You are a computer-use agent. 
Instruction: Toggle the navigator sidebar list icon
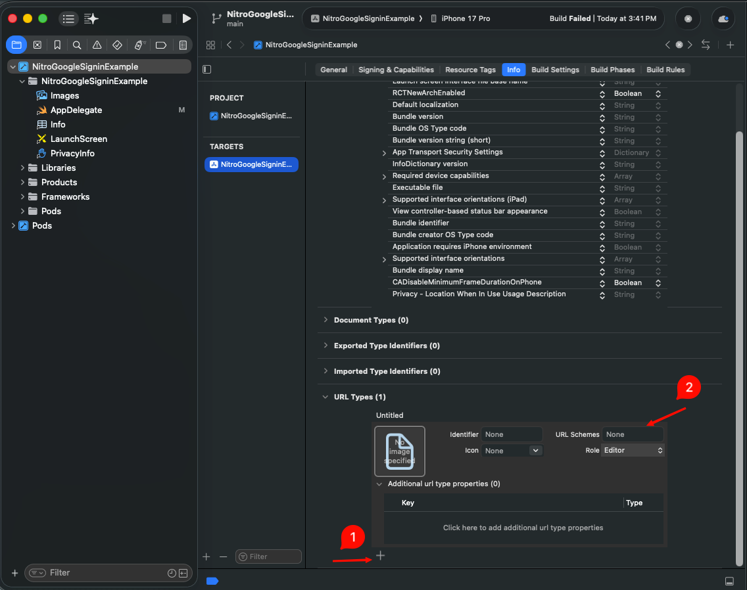68,18
